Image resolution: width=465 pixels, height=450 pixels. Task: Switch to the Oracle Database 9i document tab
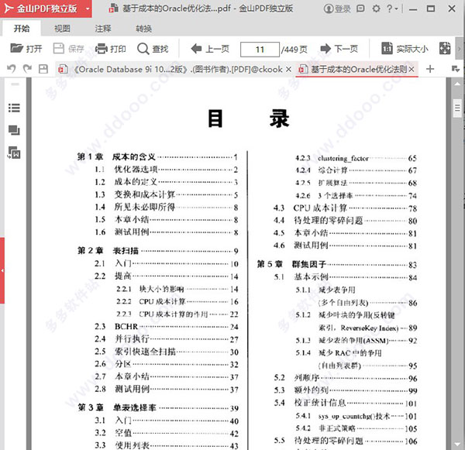[x=174, y=70]
